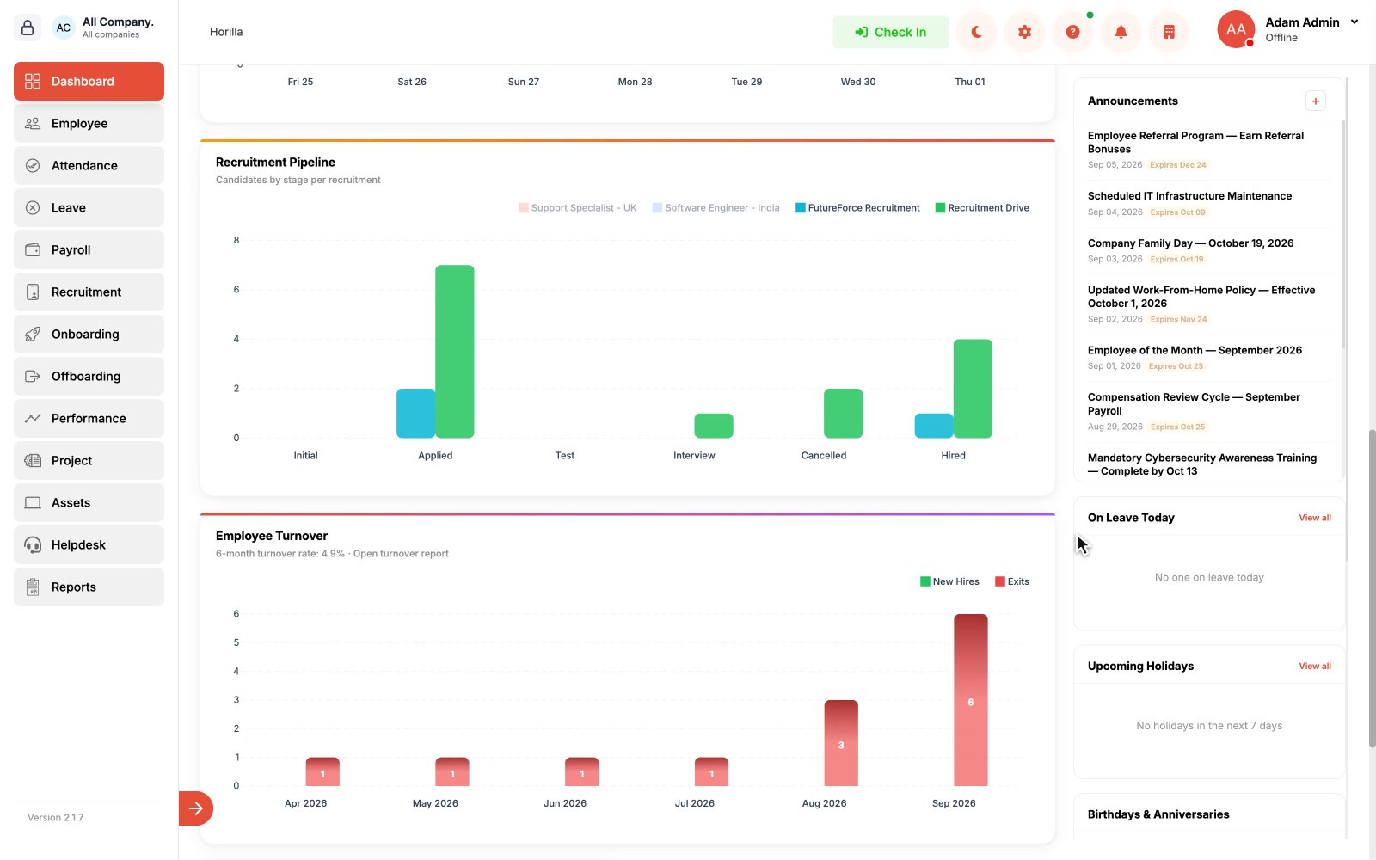Image resolution: width=1376 pixels, height=860 pixels.
Task: Click the Onboarding rocket icon
Action: tap(33, 334)
